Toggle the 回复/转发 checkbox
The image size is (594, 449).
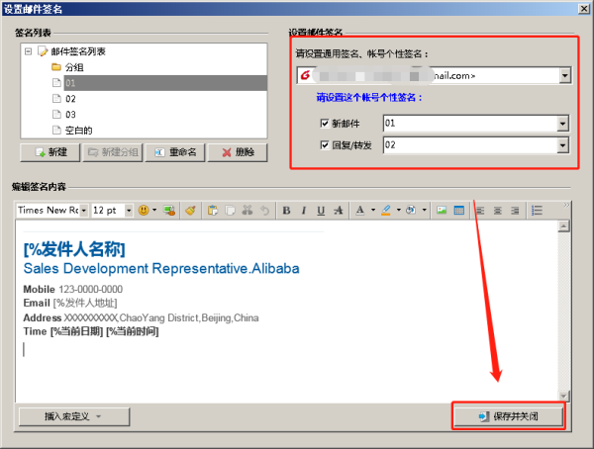pyautogui.click(x=325, y=145)
